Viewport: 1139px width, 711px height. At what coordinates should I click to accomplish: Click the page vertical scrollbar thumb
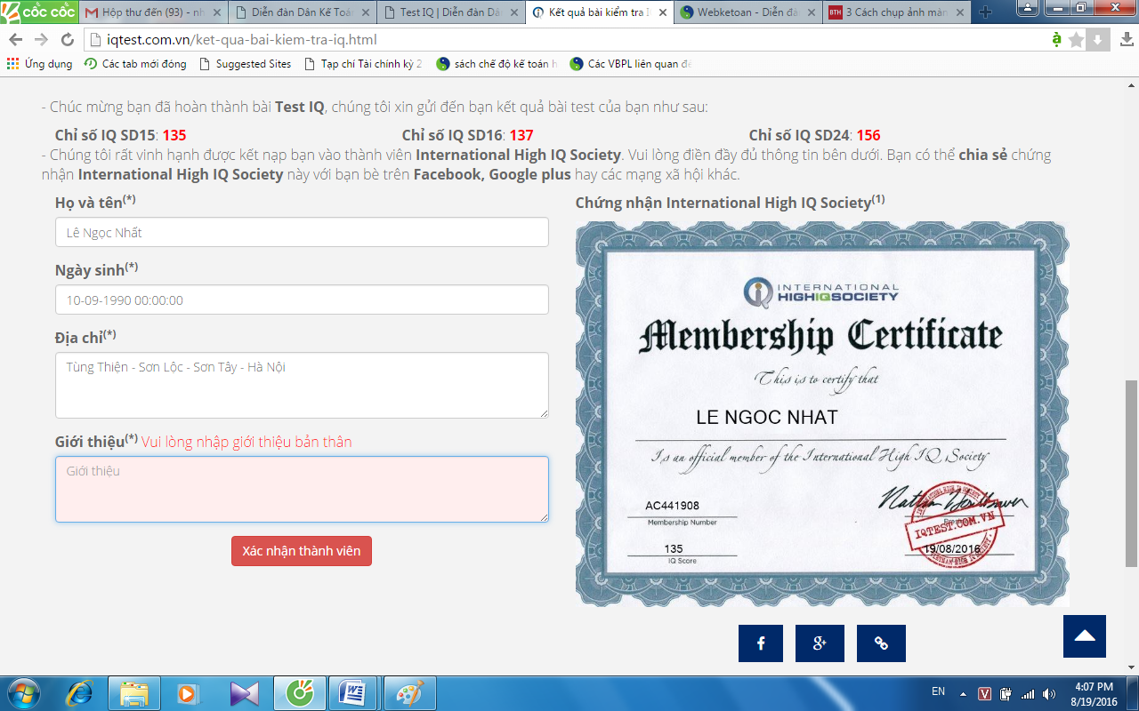1131,473
